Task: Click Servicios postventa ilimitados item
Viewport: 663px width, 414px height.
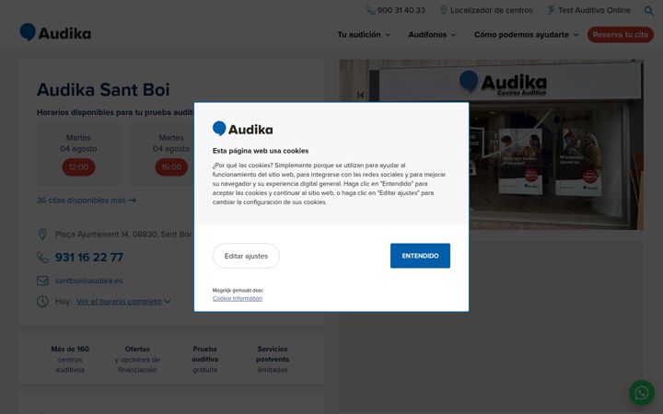Action: (x=273, y=359)
